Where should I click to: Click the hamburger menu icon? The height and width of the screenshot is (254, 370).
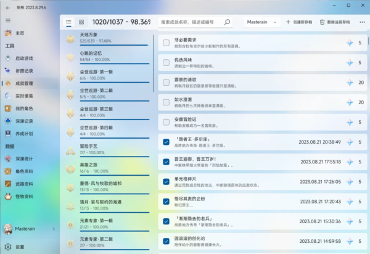pos(7,20)
